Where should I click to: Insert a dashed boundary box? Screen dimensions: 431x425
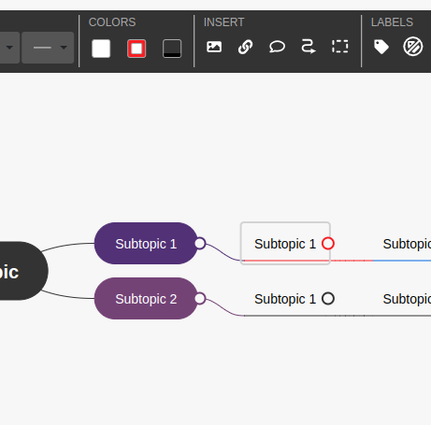[340, 47]
